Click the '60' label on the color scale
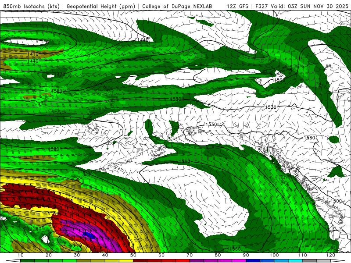This screenshot has height=263, width=351. [x=161, y=255]
